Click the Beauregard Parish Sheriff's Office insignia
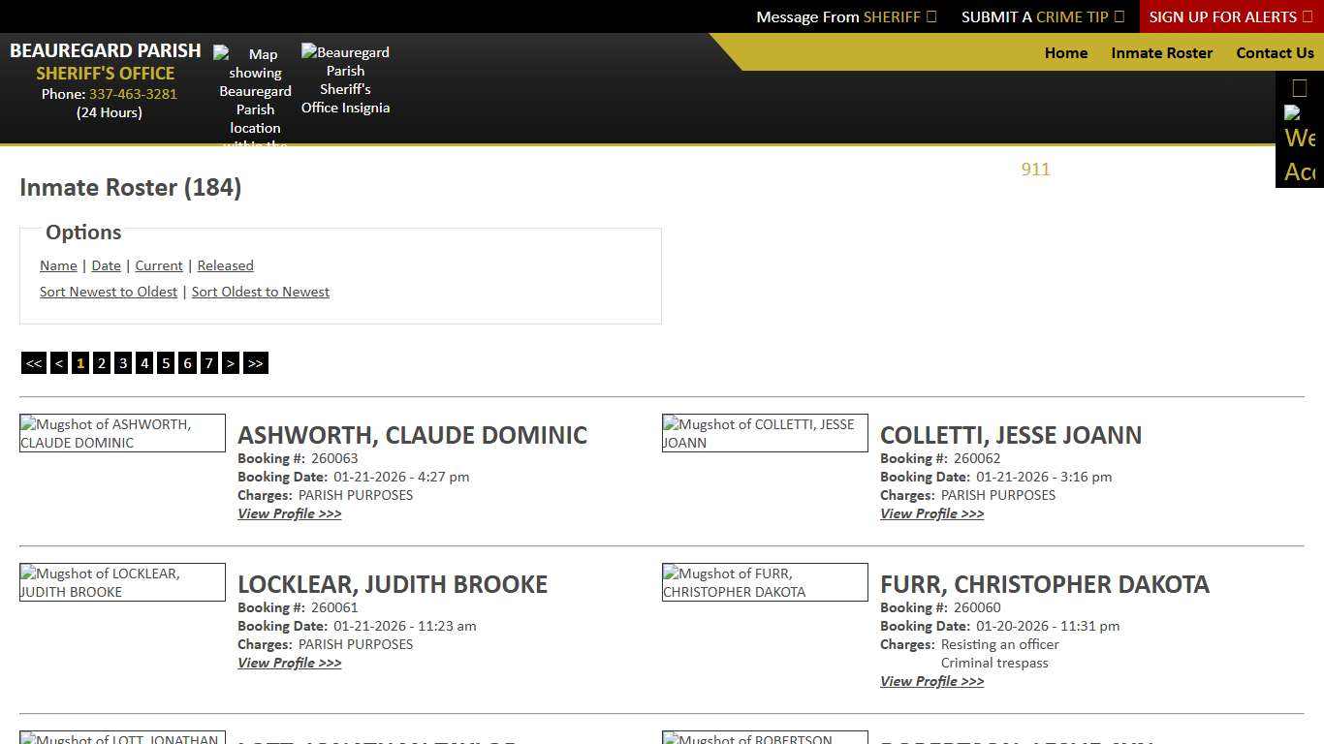The width and height of the screenshot is (1324, 744). 345,79
